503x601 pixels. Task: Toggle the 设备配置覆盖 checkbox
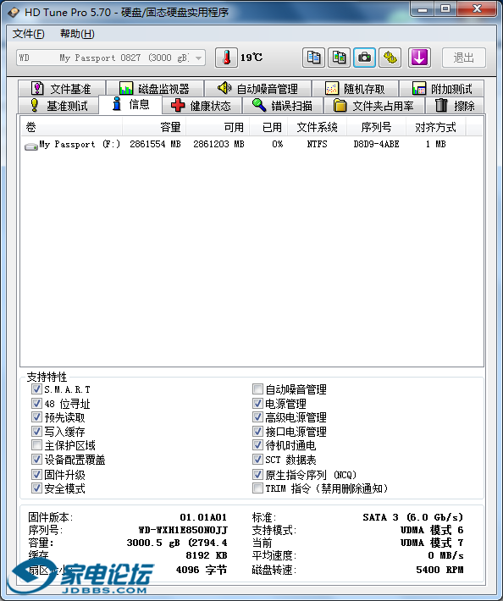pyautogui.click(x=36, y=460)
